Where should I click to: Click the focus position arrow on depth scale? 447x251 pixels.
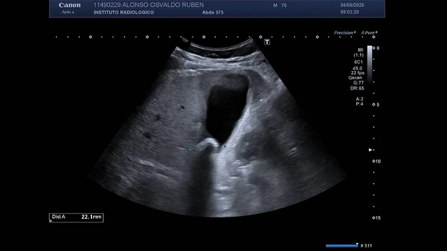tap(371, 150)
